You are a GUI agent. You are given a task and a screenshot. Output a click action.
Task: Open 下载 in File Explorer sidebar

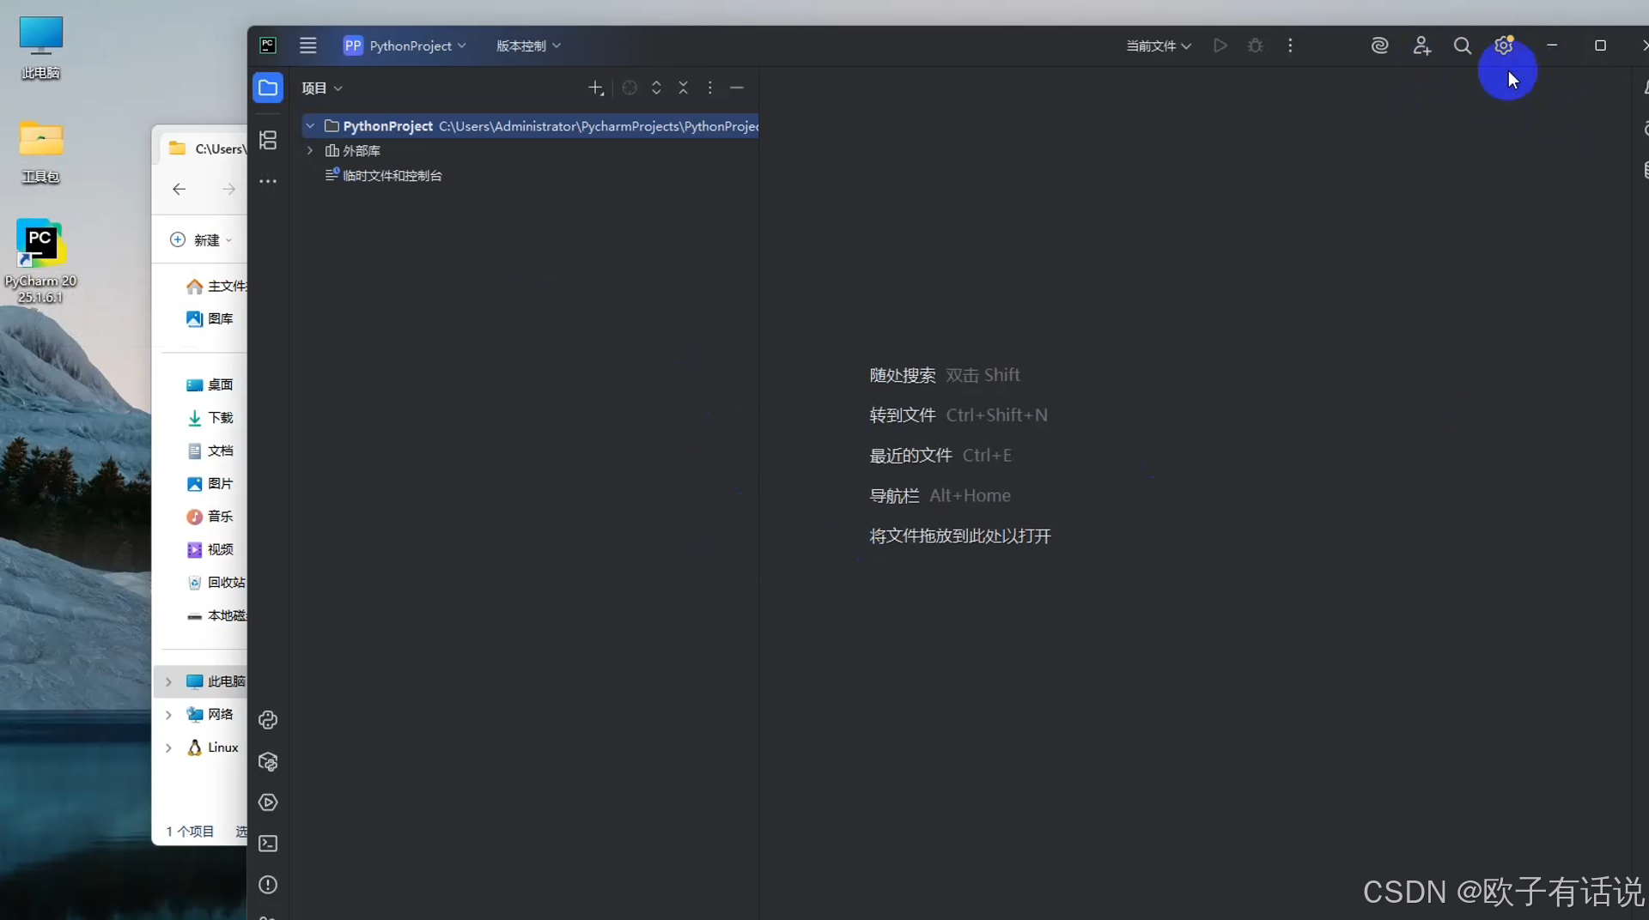pos(210,418)
